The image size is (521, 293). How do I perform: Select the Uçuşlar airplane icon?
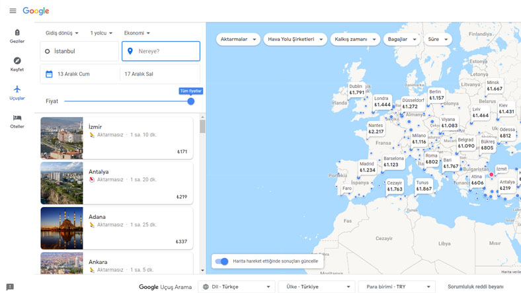17,89
